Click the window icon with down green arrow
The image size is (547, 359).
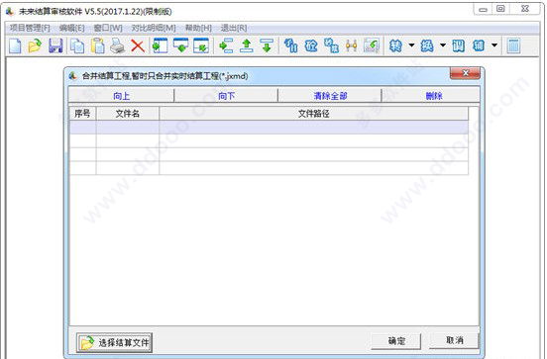[180, 45]
